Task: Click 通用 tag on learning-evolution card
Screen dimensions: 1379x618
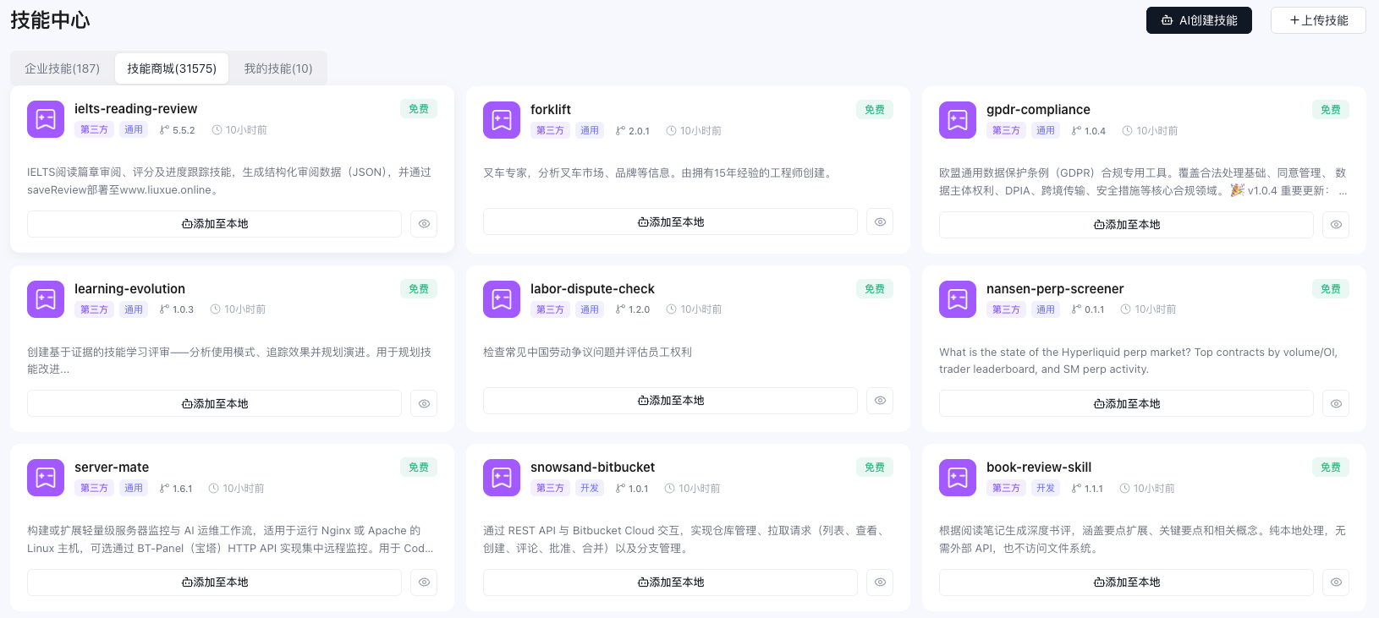Action: (x=134, y=310)
